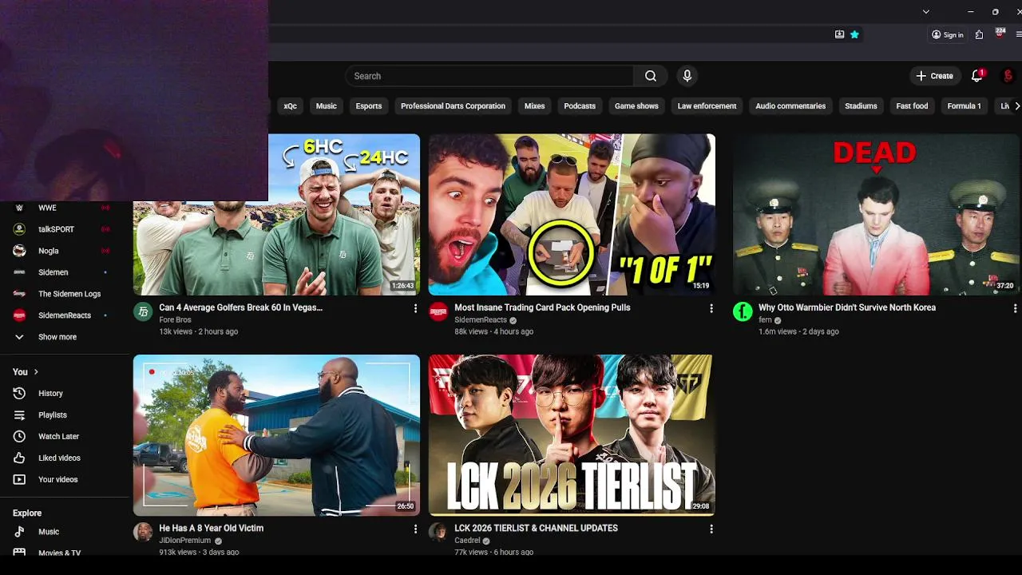Open the Caedrel channel name link
This screenshot has height=575, width=1022.
[467, 541]
